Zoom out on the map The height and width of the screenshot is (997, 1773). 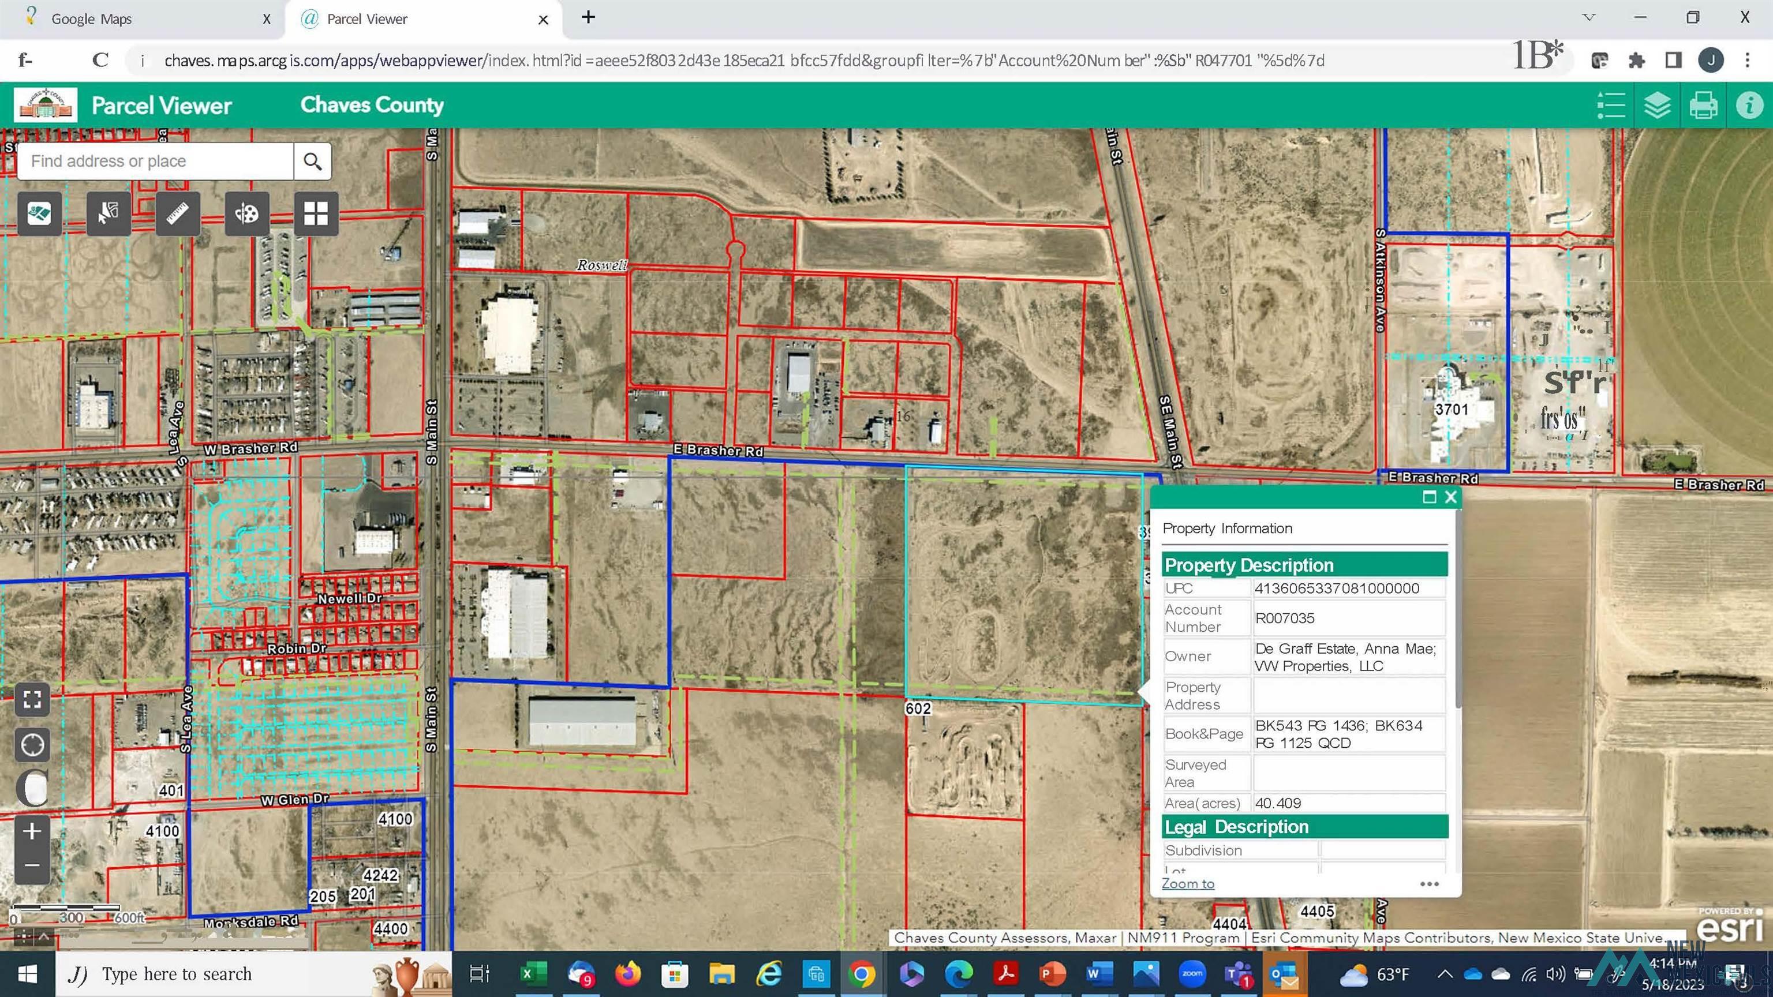pyautogui.click(x=32, y=865)
